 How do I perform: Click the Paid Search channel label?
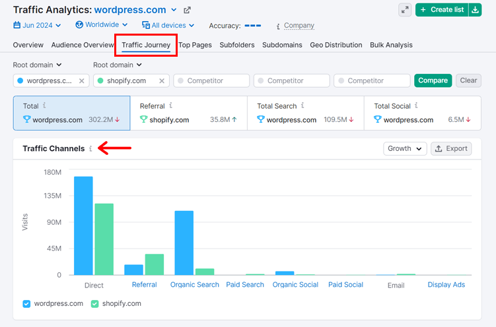pos(245,285)
